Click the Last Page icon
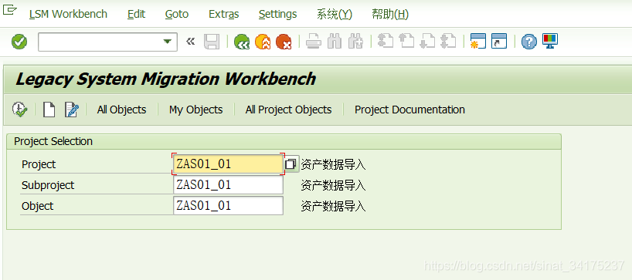Screen dimensions: 632x280 point(448,41)
